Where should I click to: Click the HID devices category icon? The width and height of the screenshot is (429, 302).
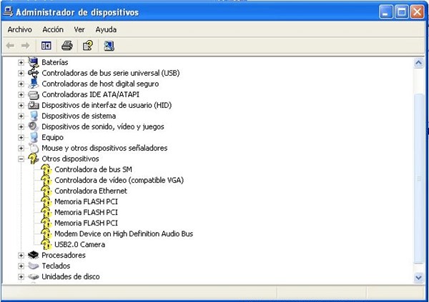[34, 105]
